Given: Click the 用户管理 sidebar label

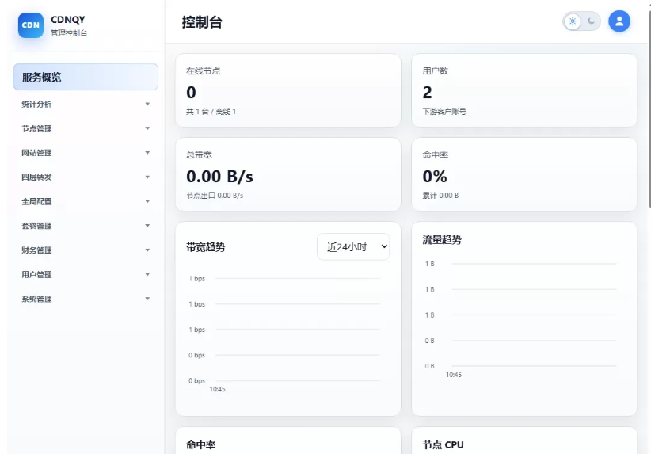Looking at the screenshot, I should pyautogui.click(x=36, y=275).
